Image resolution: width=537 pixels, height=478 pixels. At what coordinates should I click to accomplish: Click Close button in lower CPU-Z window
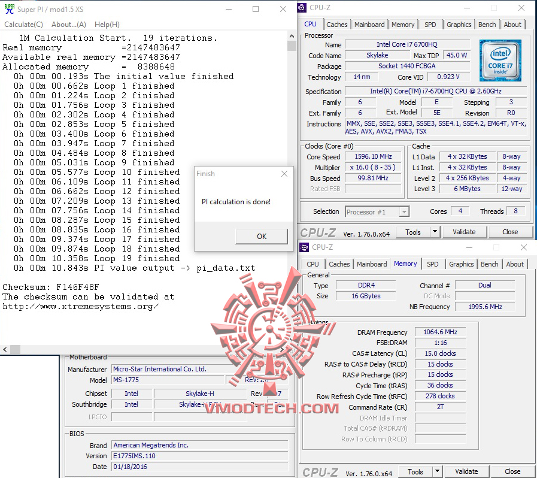click(x=512, y=472)
